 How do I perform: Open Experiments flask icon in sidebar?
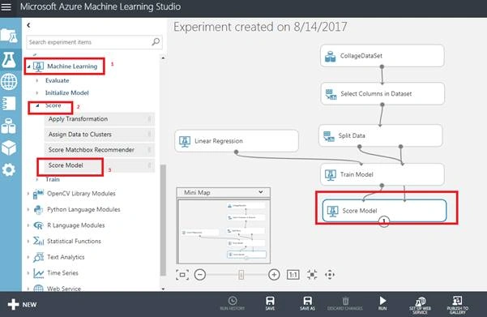(9, 60)
